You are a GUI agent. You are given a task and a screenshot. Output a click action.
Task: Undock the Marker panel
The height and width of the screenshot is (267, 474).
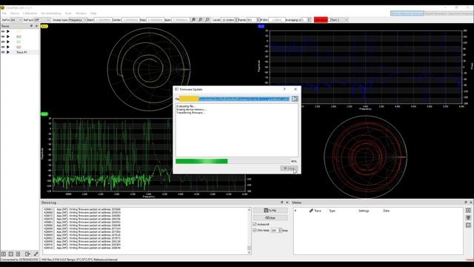click(466, 202)
